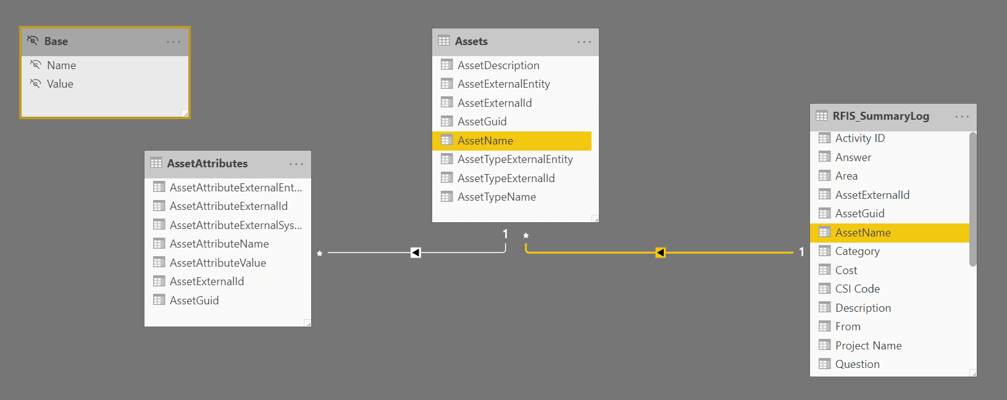
Task: Toggle hidden eye icon on Base header
Action: coord(33,41)
